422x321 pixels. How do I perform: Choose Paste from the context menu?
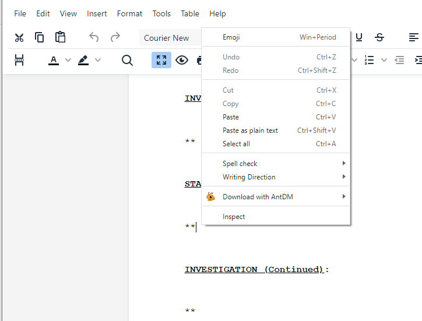[x=276, y=117]
